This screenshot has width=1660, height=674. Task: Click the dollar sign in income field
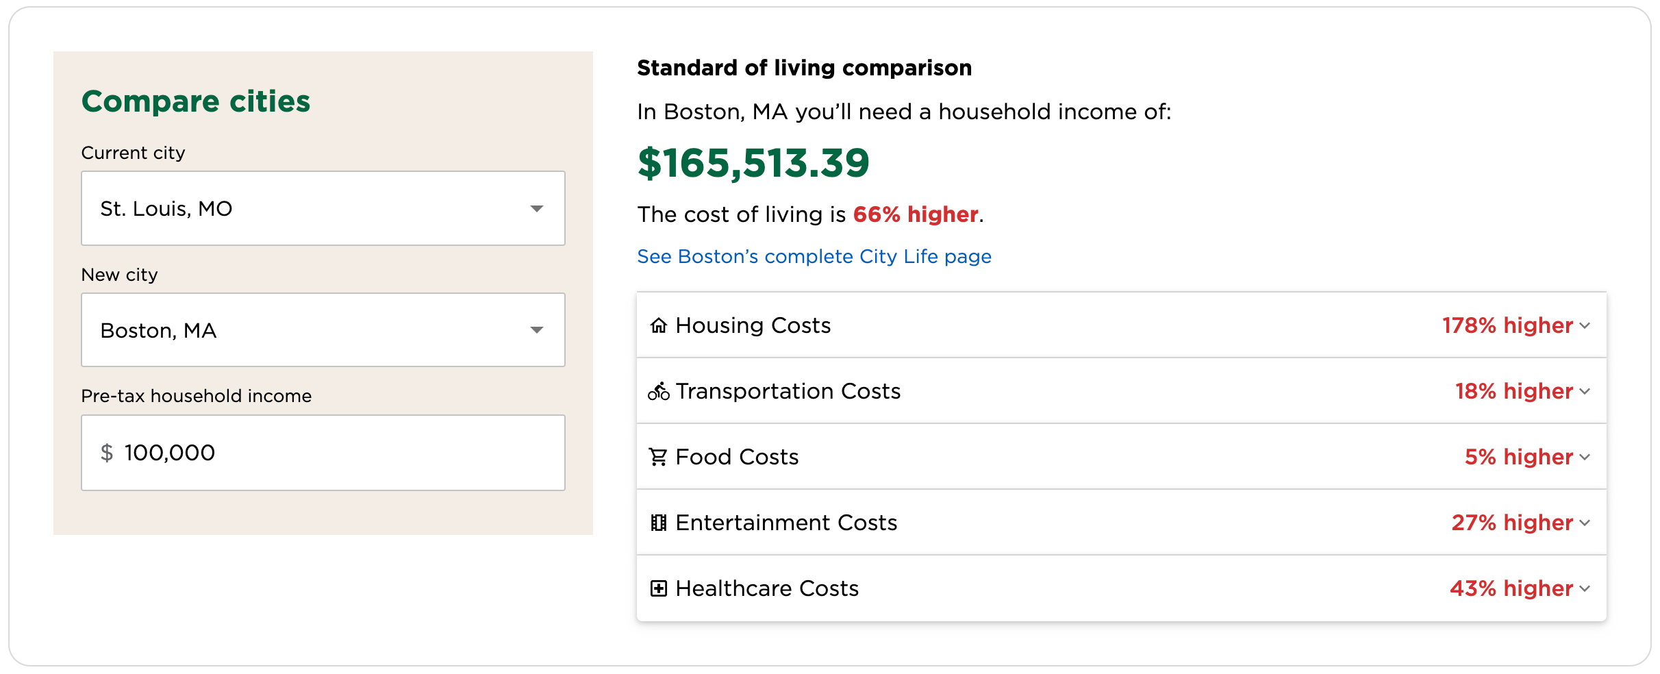coord(107,453)
